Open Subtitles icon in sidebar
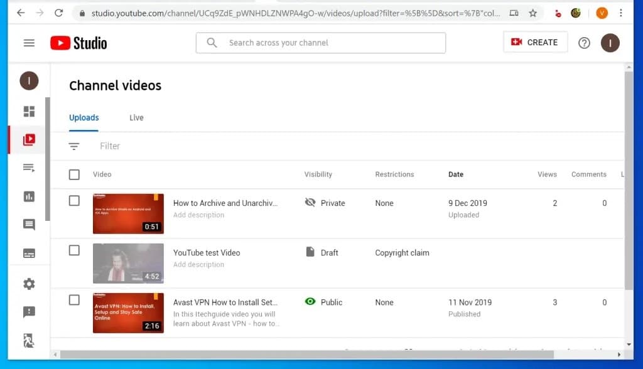The image size is (643, 369). click(x=29, y=253)
